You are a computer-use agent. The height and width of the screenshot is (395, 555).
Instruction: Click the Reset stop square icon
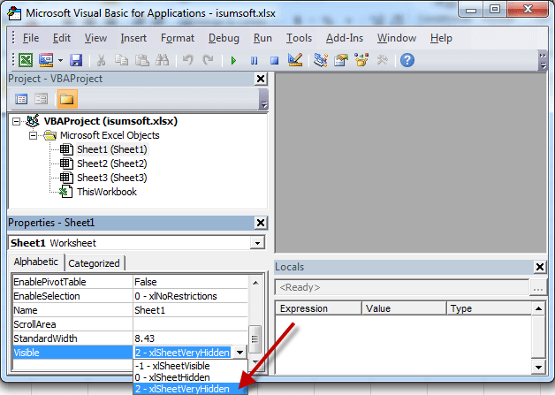274,60
